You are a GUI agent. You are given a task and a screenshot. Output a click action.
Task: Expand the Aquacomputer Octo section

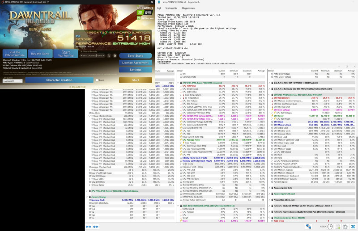tap(269, 188)
